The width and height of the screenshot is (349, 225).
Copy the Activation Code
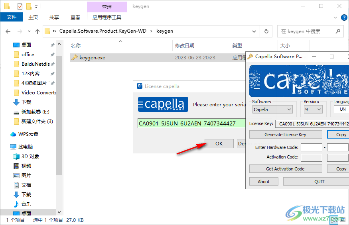click(x=338, y=169)
